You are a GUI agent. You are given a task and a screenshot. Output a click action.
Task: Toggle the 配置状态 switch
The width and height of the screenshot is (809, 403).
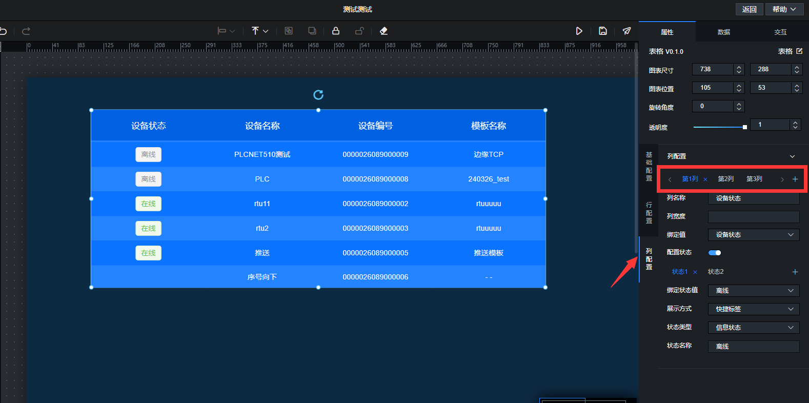(715, 253)
